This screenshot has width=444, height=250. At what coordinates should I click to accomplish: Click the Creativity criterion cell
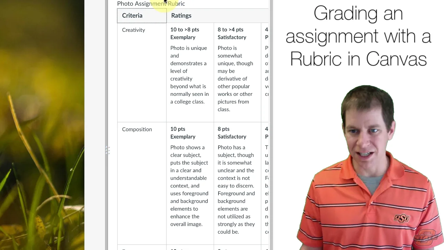[x=142, y=72]
